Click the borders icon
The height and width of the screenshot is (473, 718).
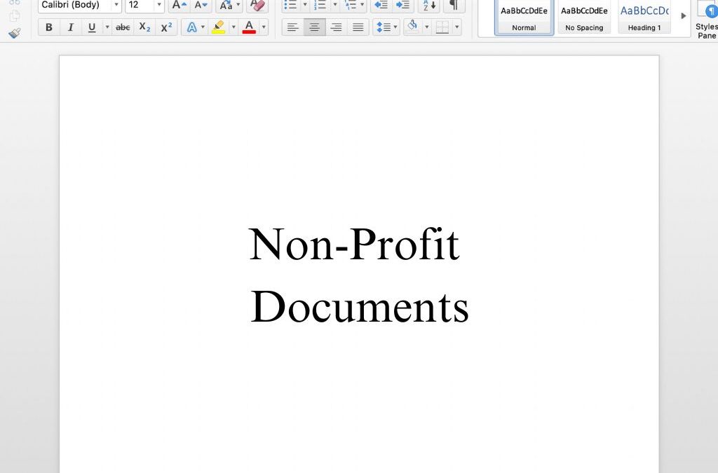coord(442,27)
